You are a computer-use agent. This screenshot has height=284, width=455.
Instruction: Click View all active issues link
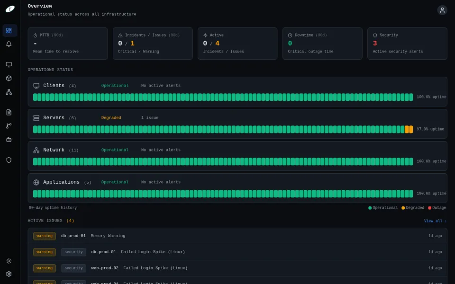[x=435, y=221]
